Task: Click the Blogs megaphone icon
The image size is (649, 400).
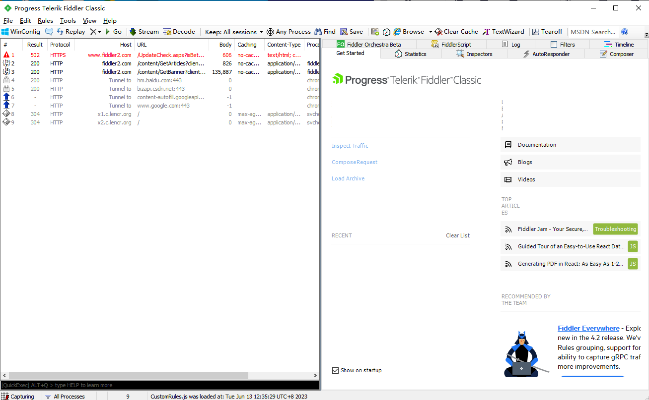Action: tap(508, 162)
